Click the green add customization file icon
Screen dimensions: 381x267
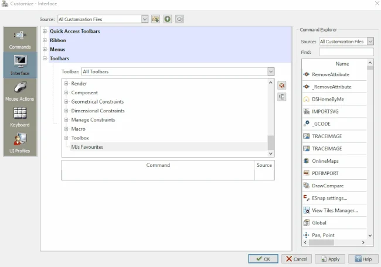pos(168,19)
